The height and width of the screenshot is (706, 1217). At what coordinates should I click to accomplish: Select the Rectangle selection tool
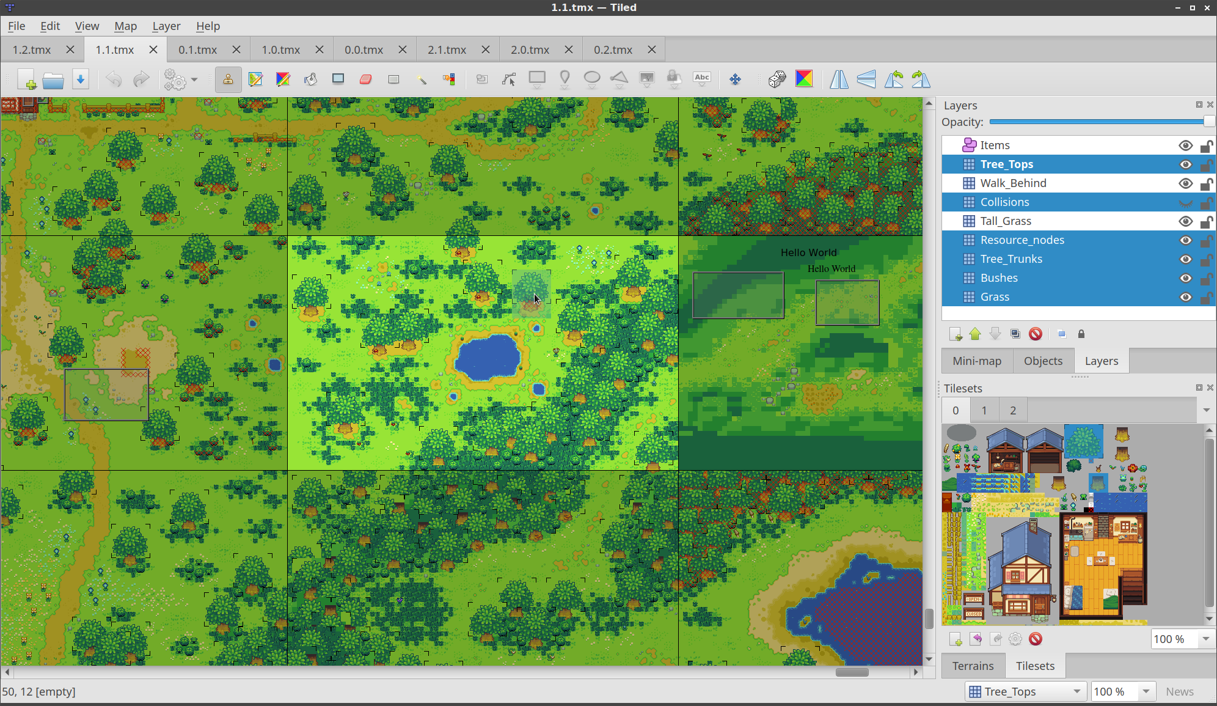point(393,79)
